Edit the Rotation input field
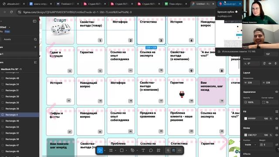Screen dimensions: 279x157 click(252, 63)
